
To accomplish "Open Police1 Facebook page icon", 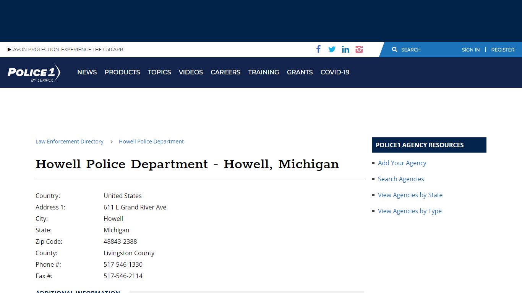I will pos(318,49).
